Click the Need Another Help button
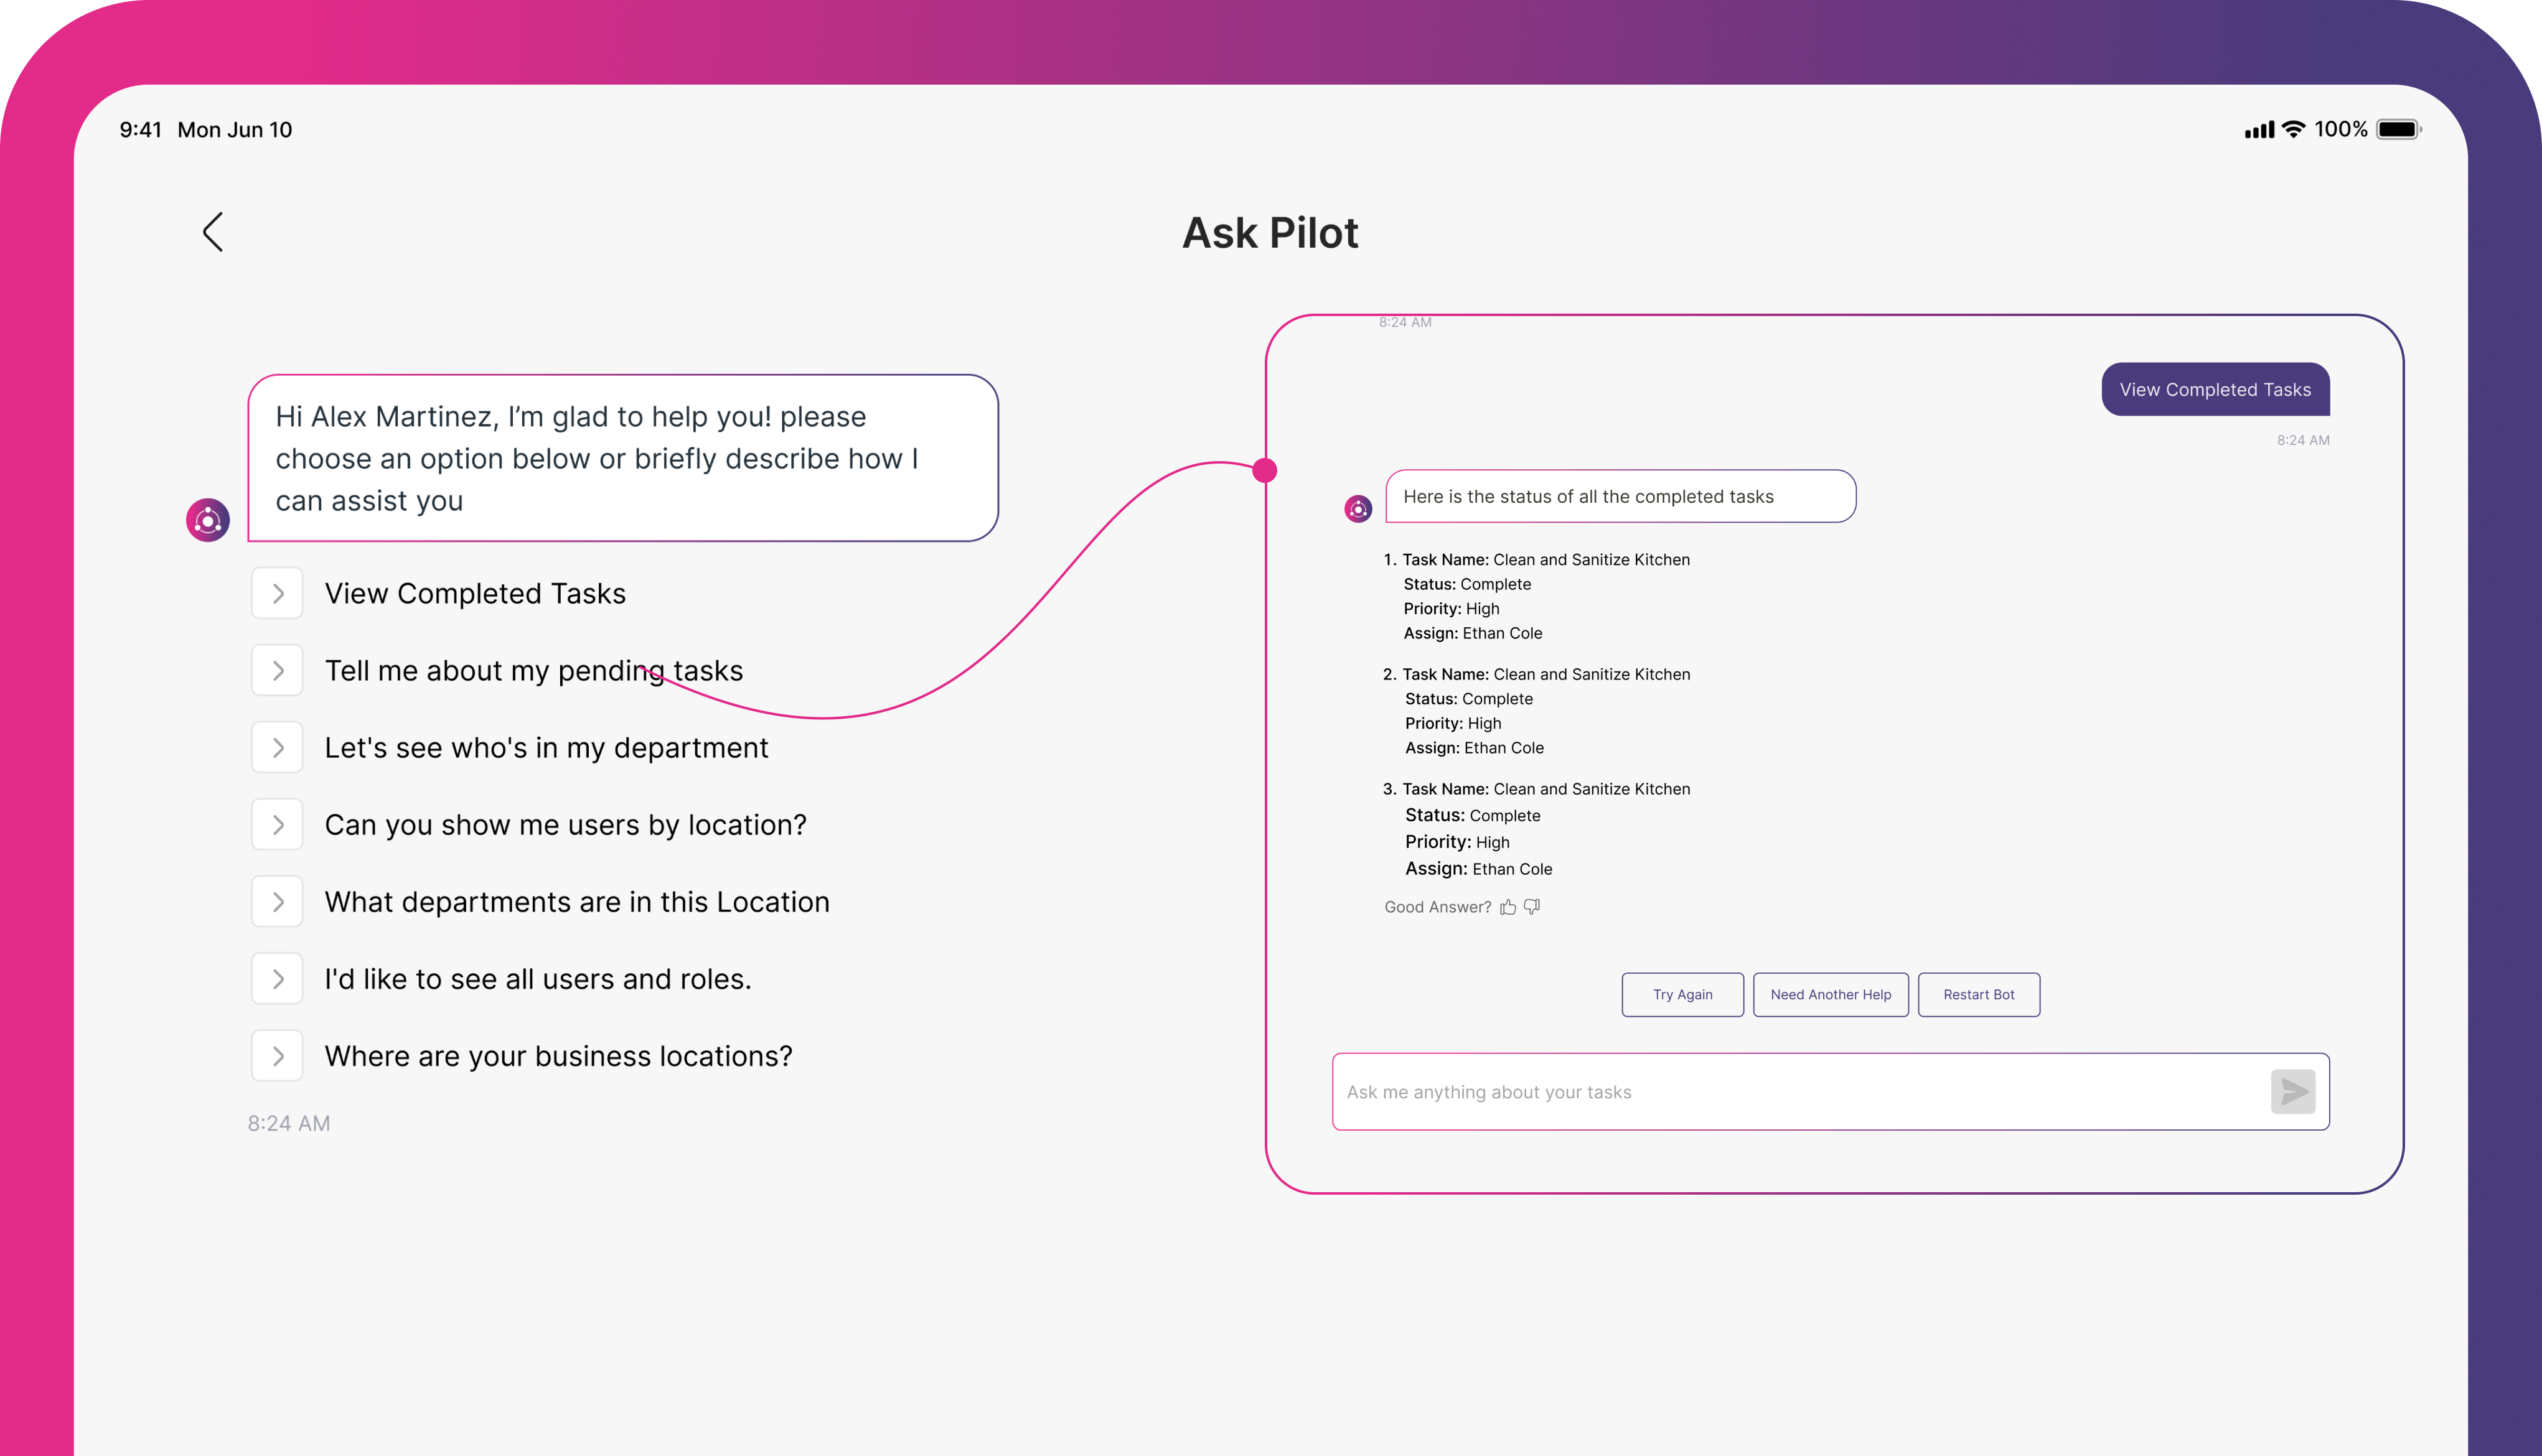2542x1456 pixels. [1830, 995]
